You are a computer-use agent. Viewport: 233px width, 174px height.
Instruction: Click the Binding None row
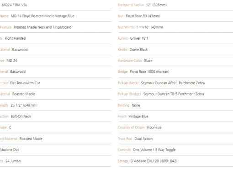[175, 105]
